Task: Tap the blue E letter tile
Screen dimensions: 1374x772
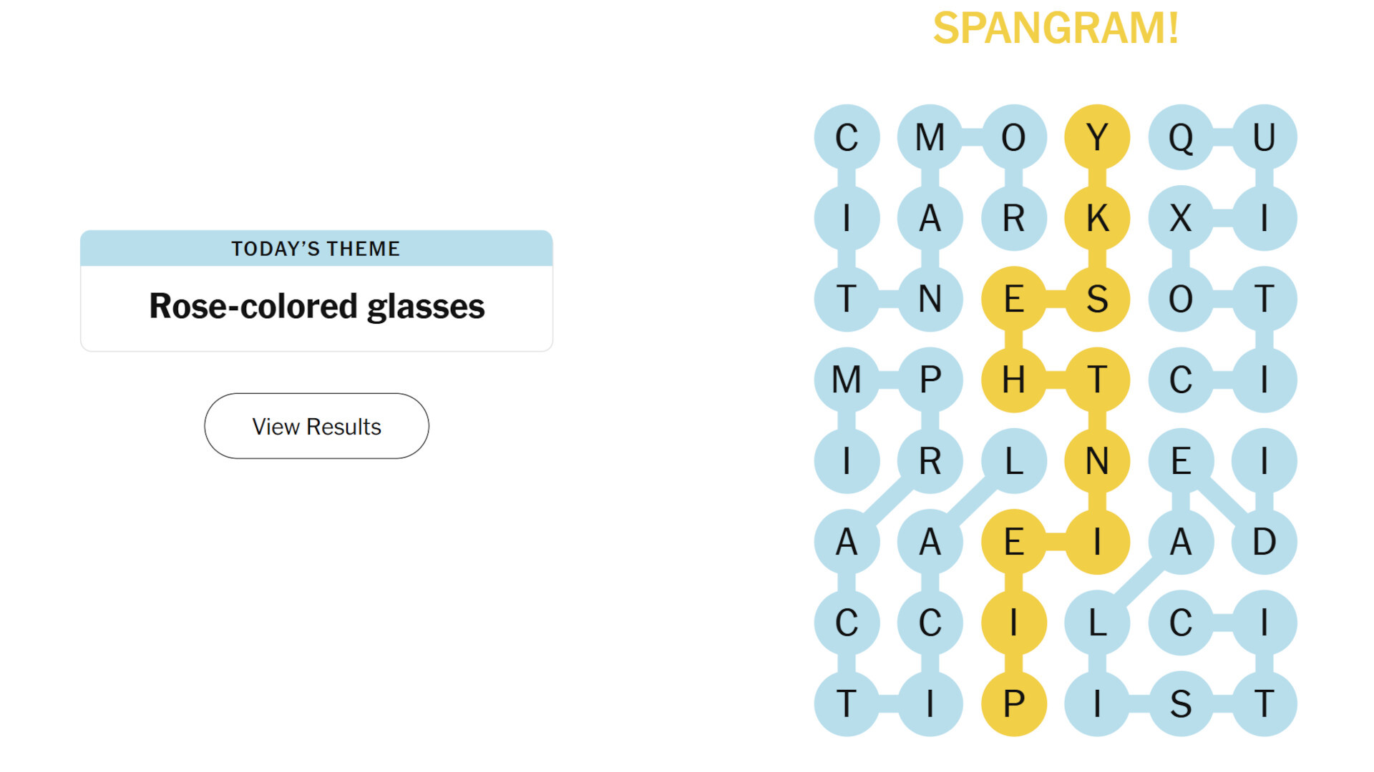Action: [1181, 461]
